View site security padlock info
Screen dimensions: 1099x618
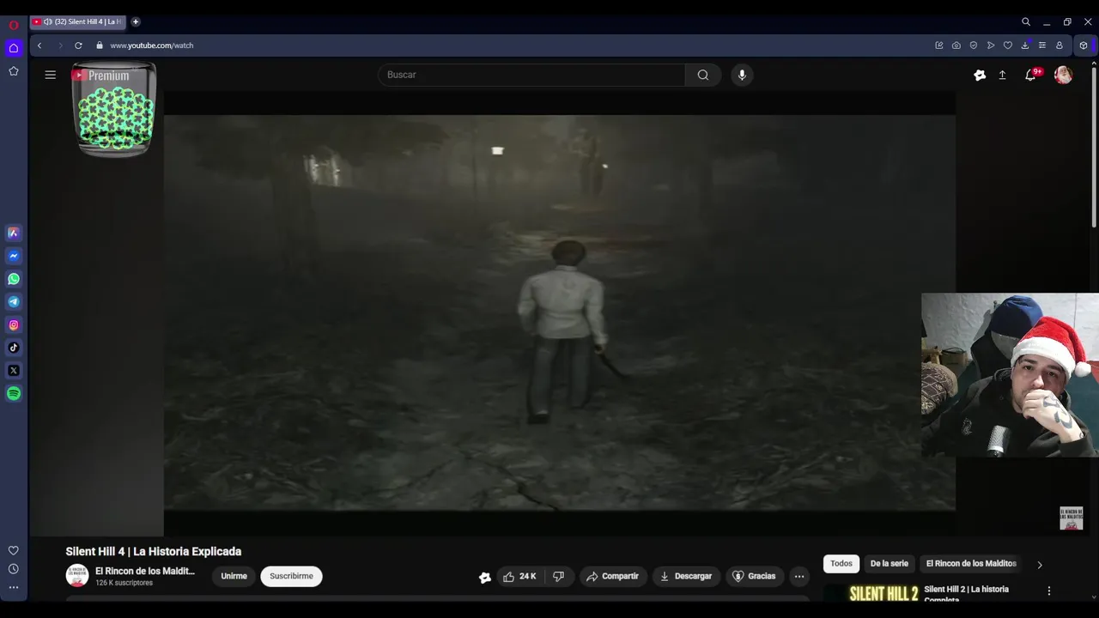pos(100,45)
